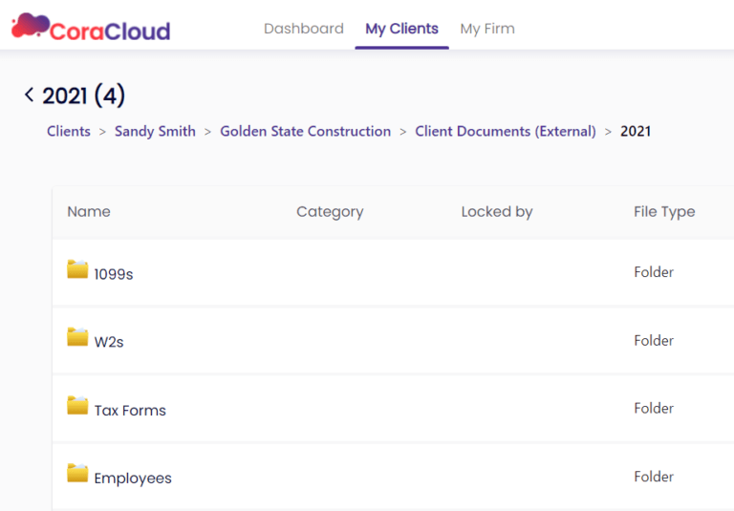734x511 pixels.
Task: Sort by the Category column header
Action: pos(330,212)
